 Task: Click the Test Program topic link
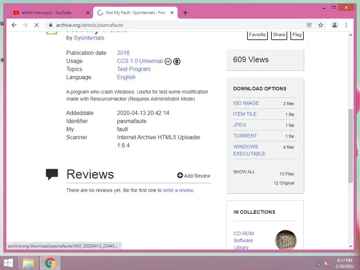[134, 69]
